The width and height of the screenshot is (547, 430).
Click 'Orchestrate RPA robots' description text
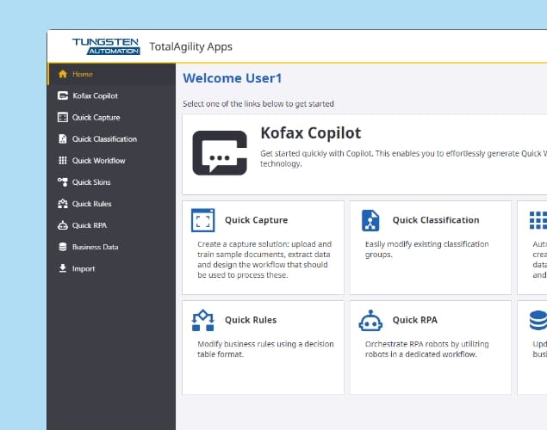[x=426, y=349]
